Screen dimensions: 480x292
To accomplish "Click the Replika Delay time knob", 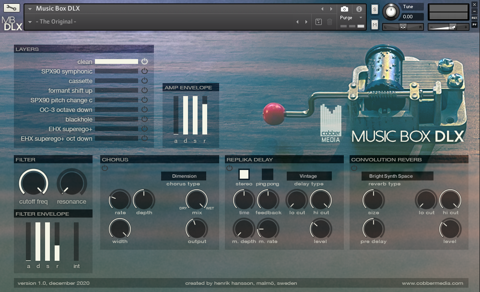I will click(244, 200).
